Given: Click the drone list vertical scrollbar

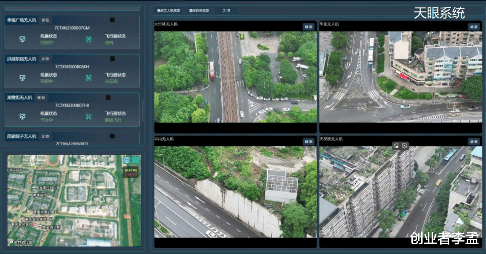Looking at the screenshot, I should click(142, 111).
